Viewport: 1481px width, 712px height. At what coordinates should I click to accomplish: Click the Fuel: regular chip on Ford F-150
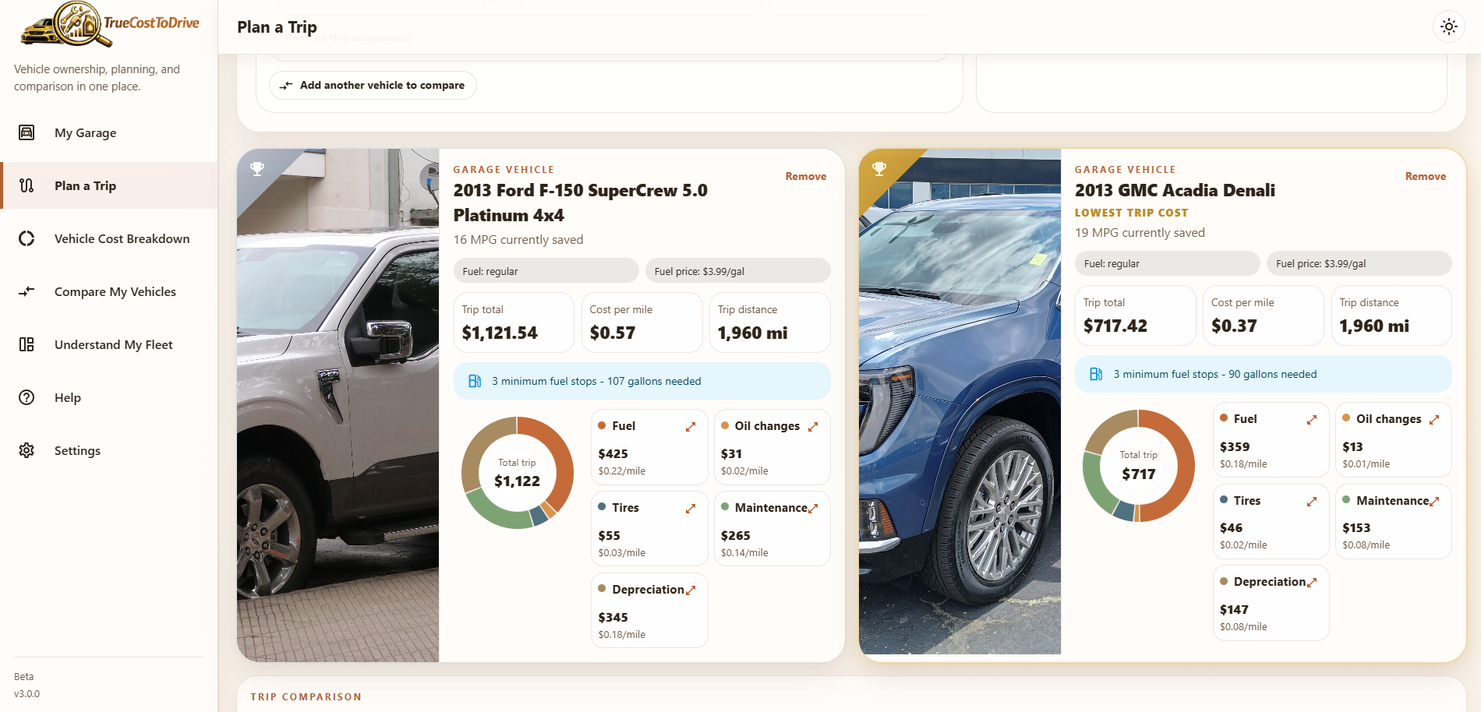[x=546, y=271]
